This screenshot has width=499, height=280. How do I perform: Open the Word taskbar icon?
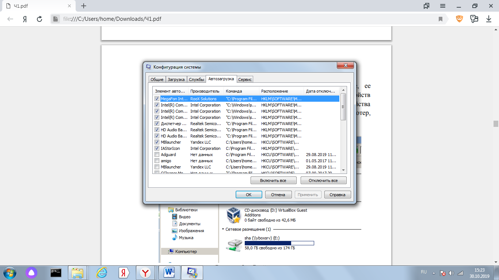[169, 272]
